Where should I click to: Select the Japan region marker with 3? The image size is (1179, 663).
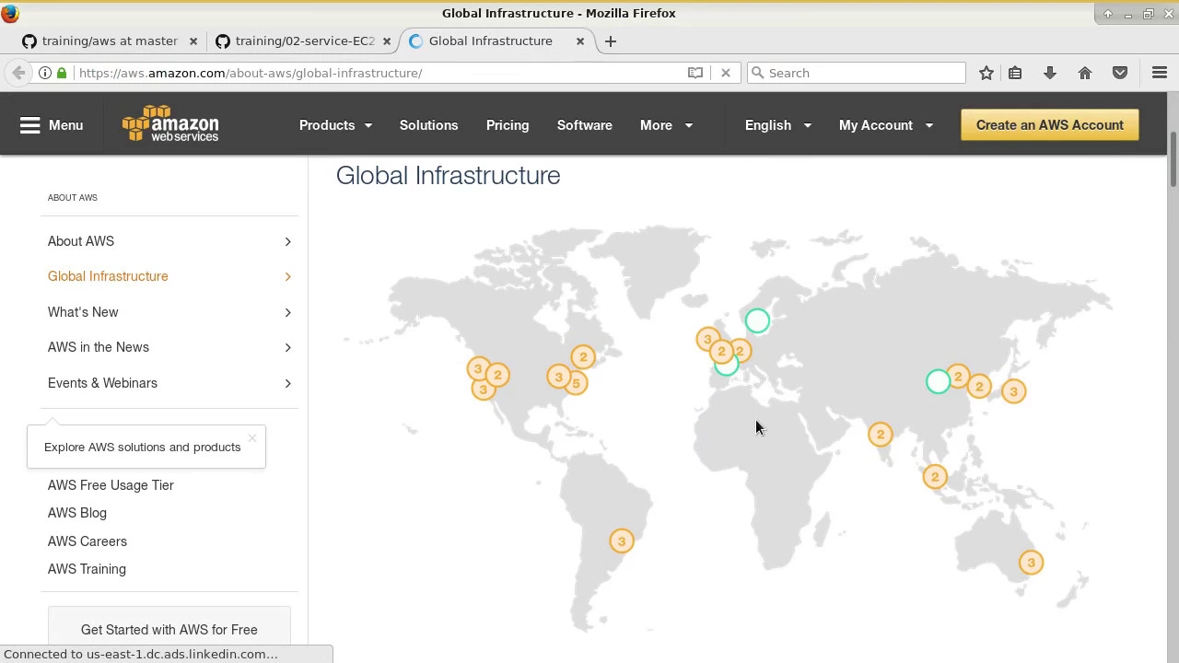coord(1013,391)
